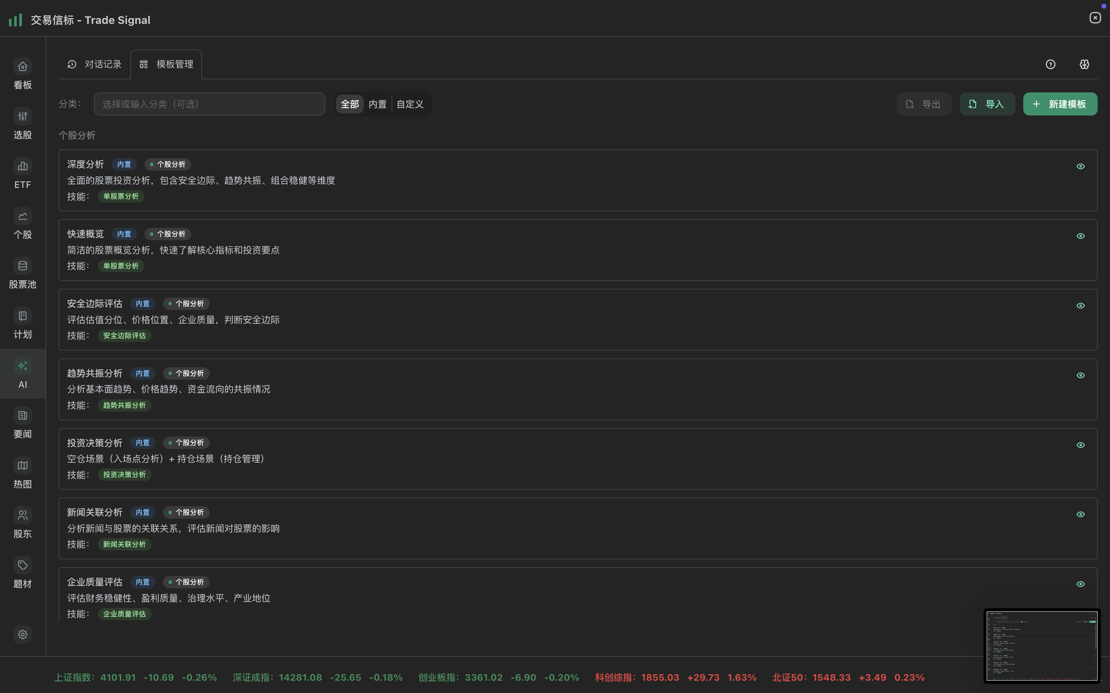Click eye icon for 安全边际评估 template

1080,306
